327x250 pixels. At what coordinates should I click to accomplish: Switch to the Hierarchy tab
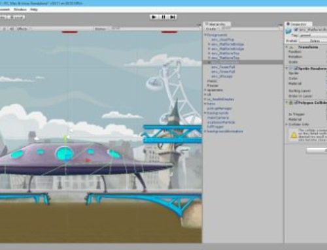[x=217, y=24]
